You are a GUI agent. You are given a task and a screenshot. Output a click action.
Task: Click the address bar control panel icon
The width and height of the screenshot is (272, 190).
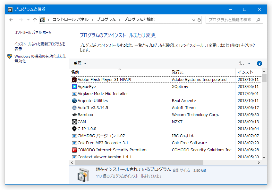coord(42,20)
